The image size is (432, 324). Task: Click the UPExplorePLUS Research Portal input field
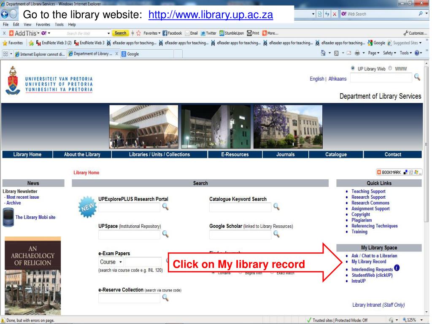(129, 207)
